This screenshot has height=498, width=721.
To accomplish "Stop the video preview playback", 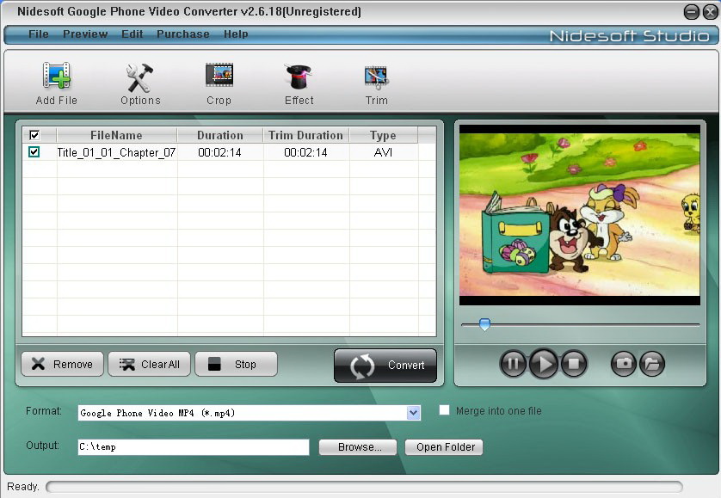I will [x=573, y=364].
